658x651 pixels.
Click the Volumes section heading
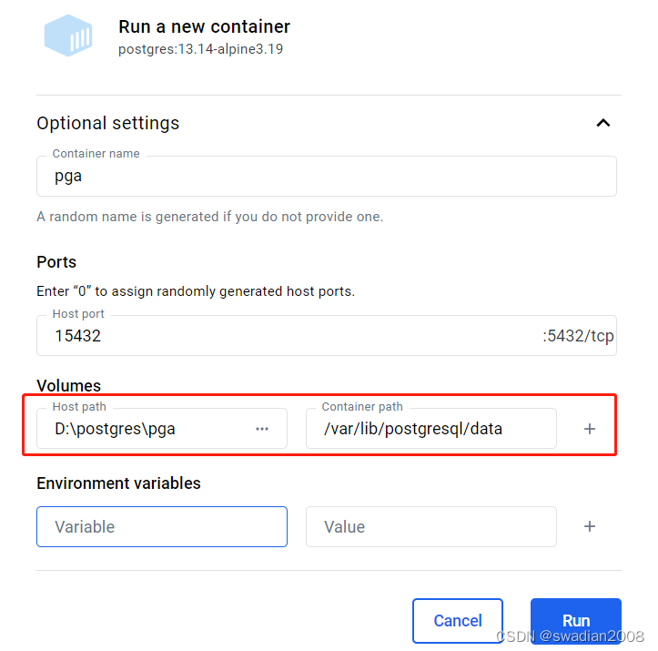pyautogui.click(x=69, y=385)
